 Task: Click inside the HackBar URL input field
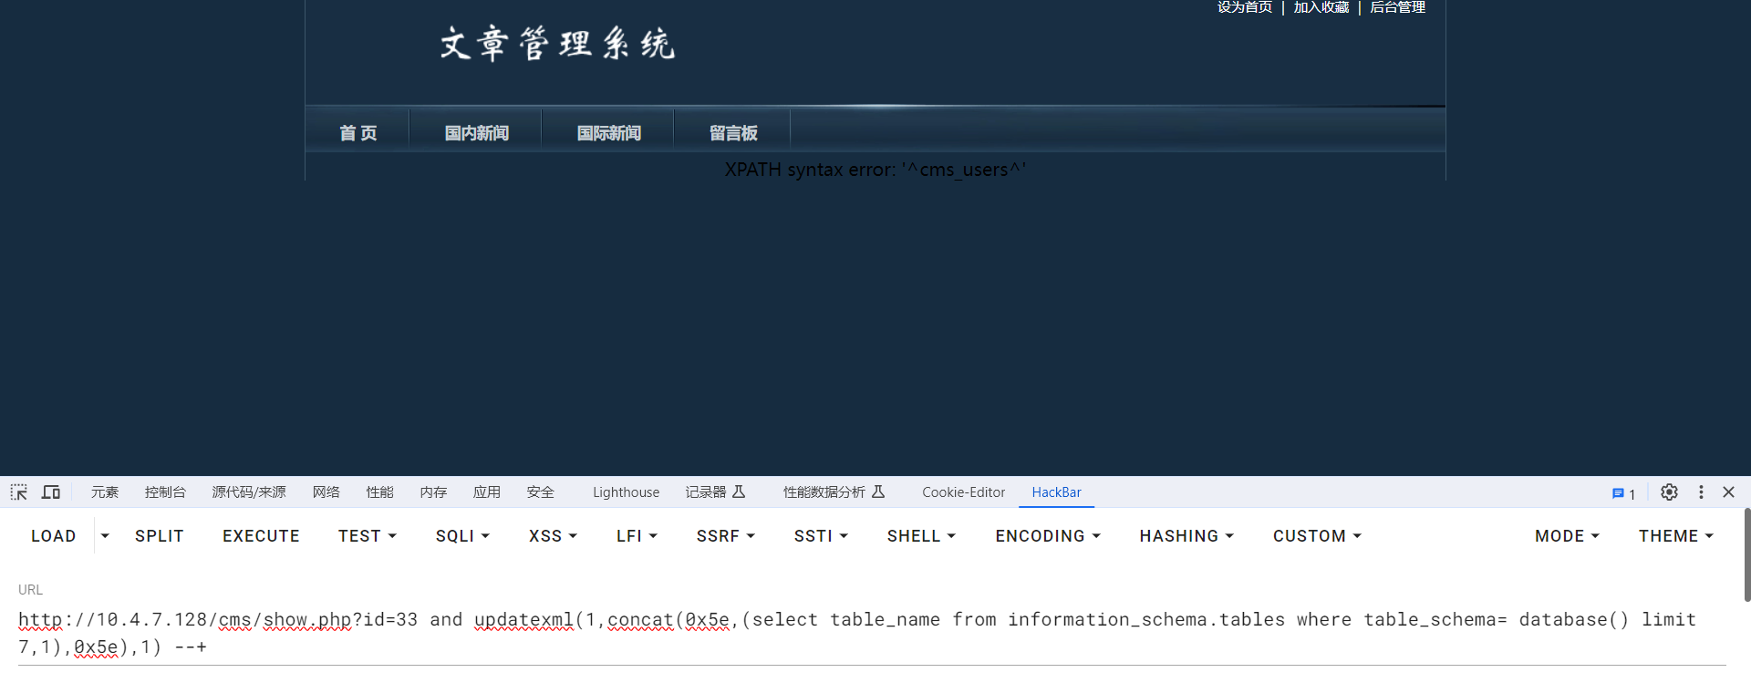pos(872,633)
